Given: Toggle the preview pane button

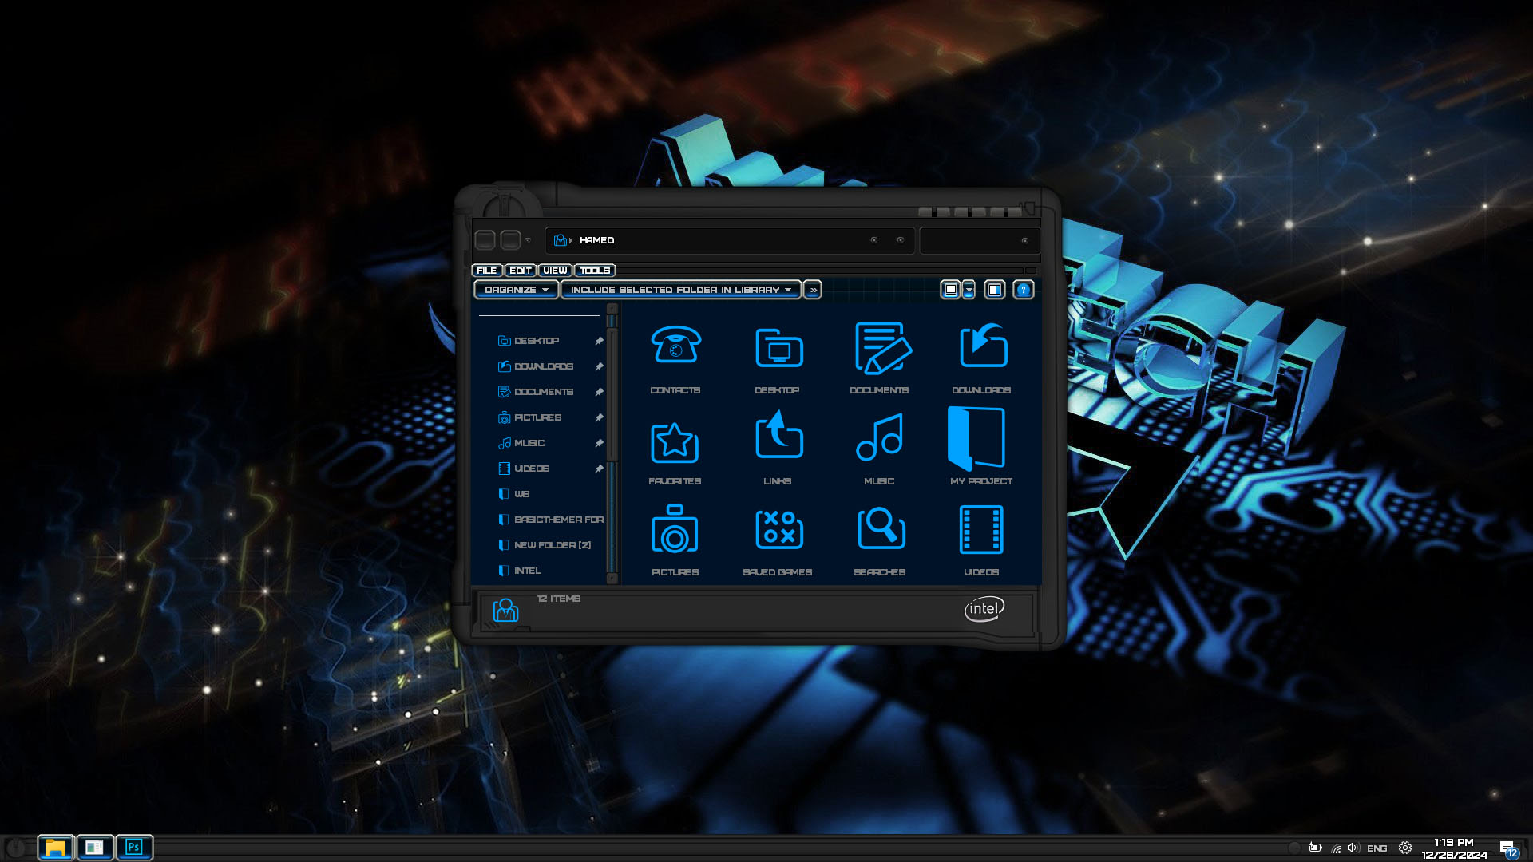Looking at the screenshot, I should pos(994,290).
